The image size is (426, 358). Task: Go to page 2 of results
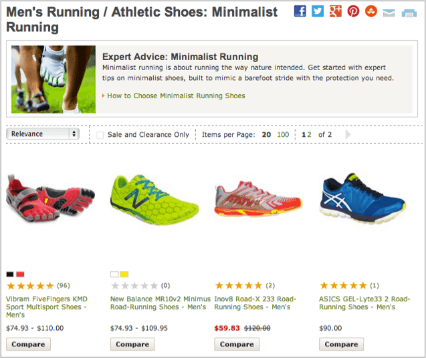(309, 135)
